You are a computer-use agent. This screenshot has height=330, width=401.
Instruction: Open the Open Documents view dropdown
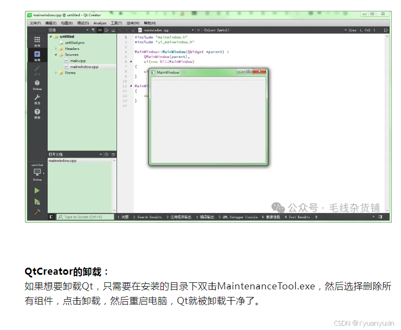(100, 154)
